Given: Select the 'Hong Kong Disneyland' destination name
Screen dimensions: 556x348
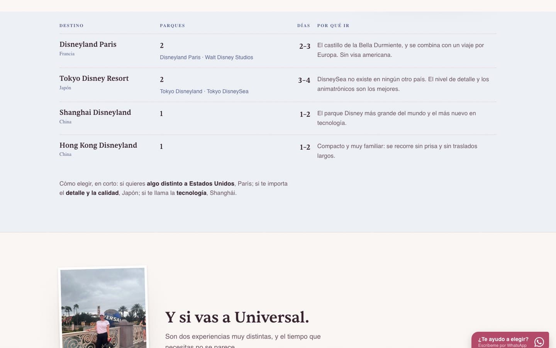Looking at the screenshot, I should (98, 145).
